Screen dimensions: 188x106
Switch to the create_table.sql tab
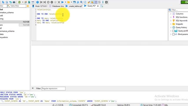pos(74,6)
